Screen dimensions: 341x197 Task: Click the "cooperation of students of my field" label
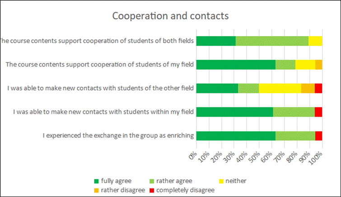[100, 65]
